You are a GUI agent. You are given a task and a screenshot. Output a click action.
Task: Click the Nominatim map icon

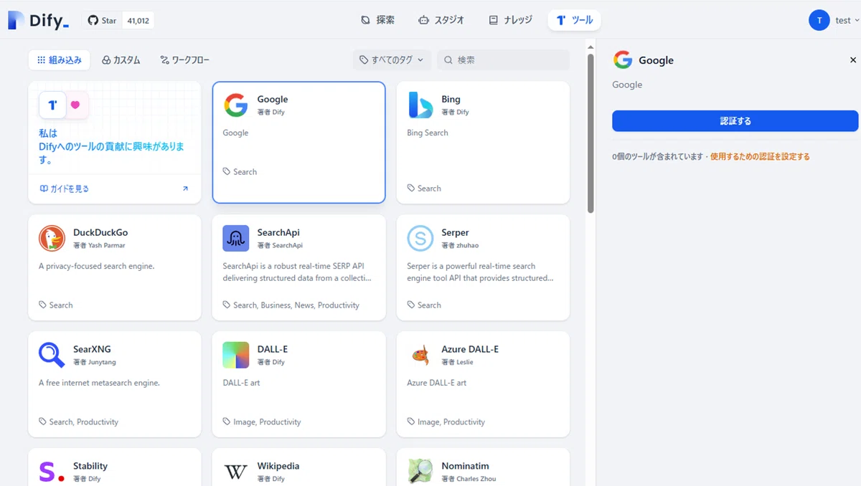pyautogui.click(x=420, y=472)
